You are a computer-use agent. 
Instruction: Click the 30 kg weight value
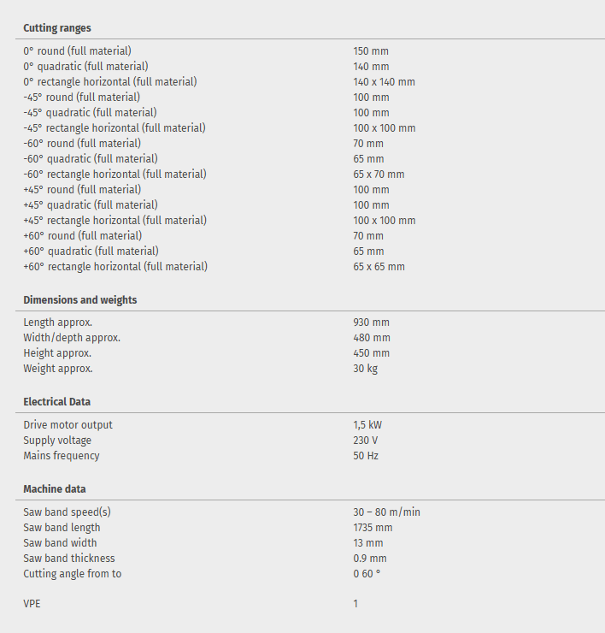point(366,369)
